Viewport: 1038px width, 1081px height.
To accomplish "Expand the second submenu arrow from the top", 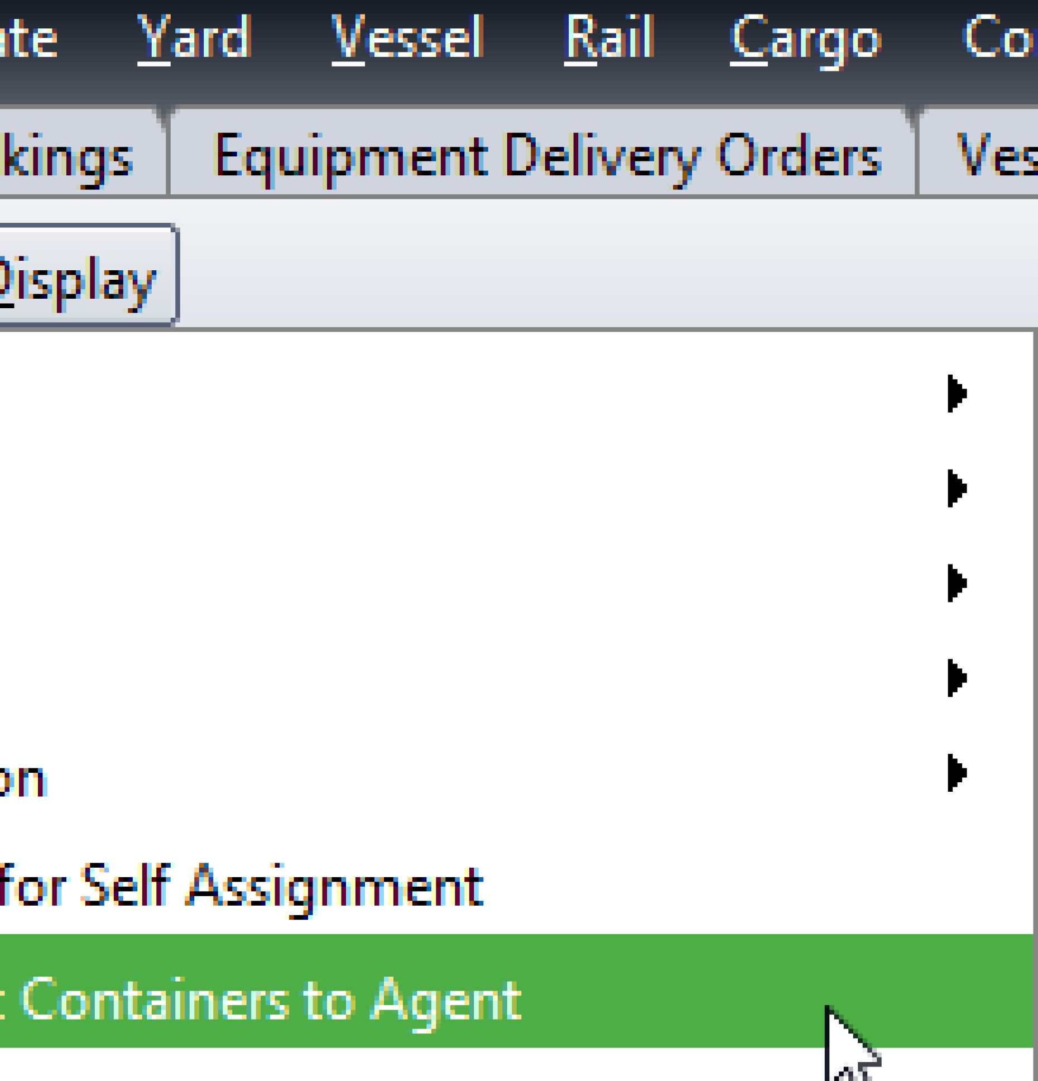I will point(957,489).
